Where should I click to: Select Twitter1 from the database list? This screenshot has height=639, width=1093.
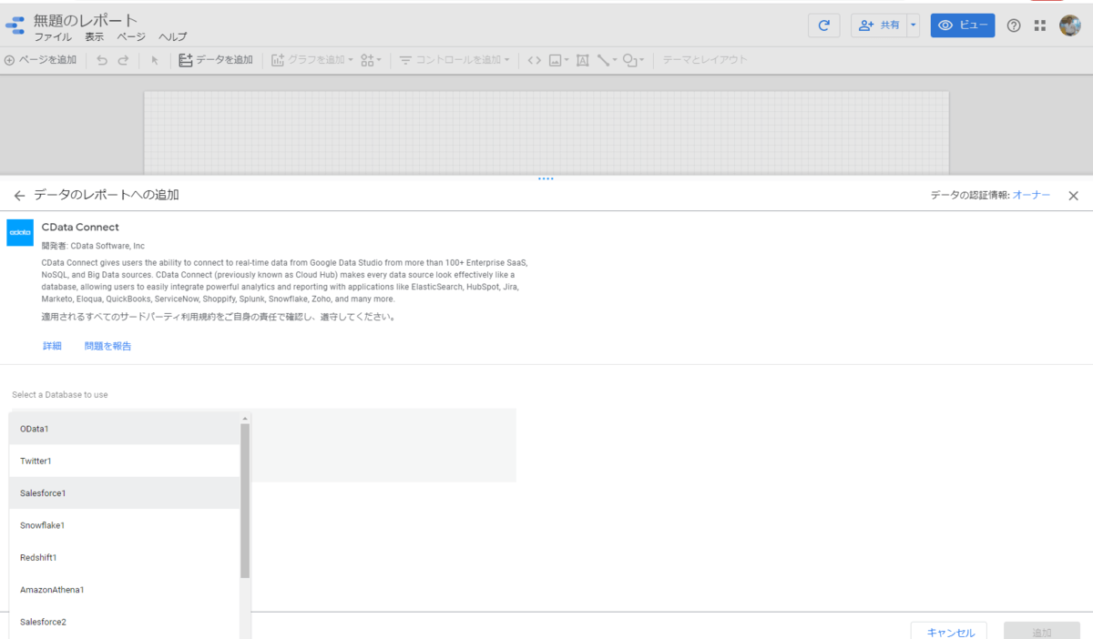[125, 461]
